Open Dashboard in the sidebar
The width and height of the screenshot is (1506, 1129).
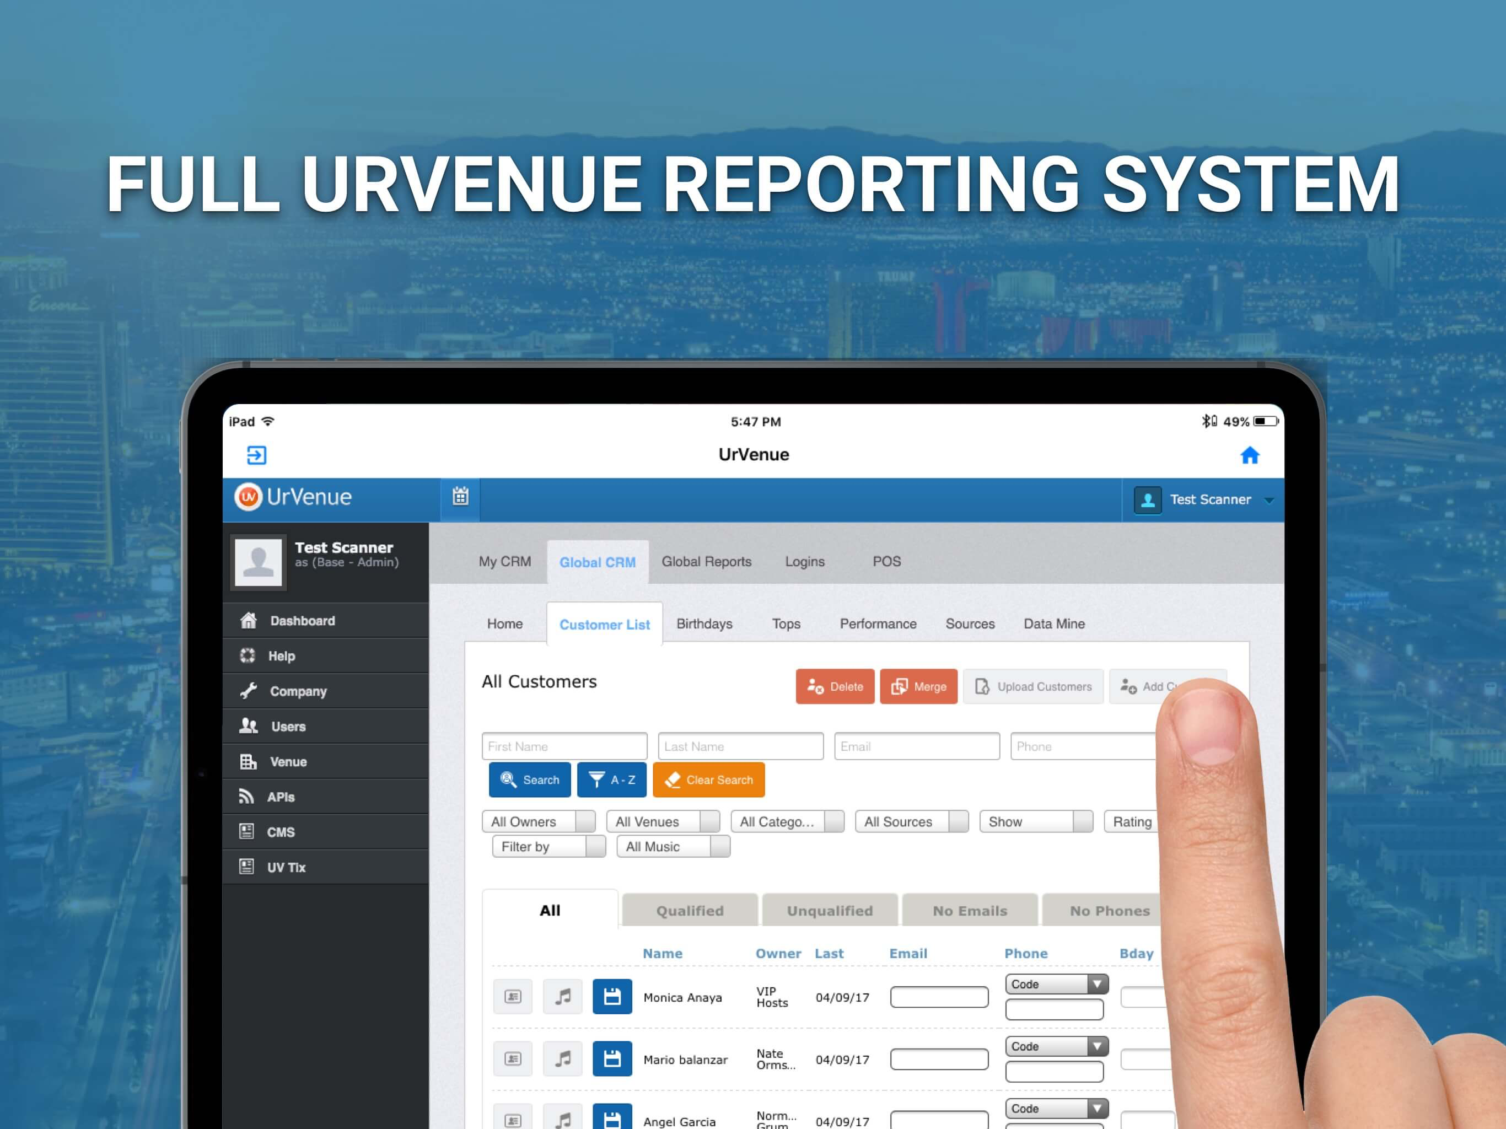tap(302, 620)
